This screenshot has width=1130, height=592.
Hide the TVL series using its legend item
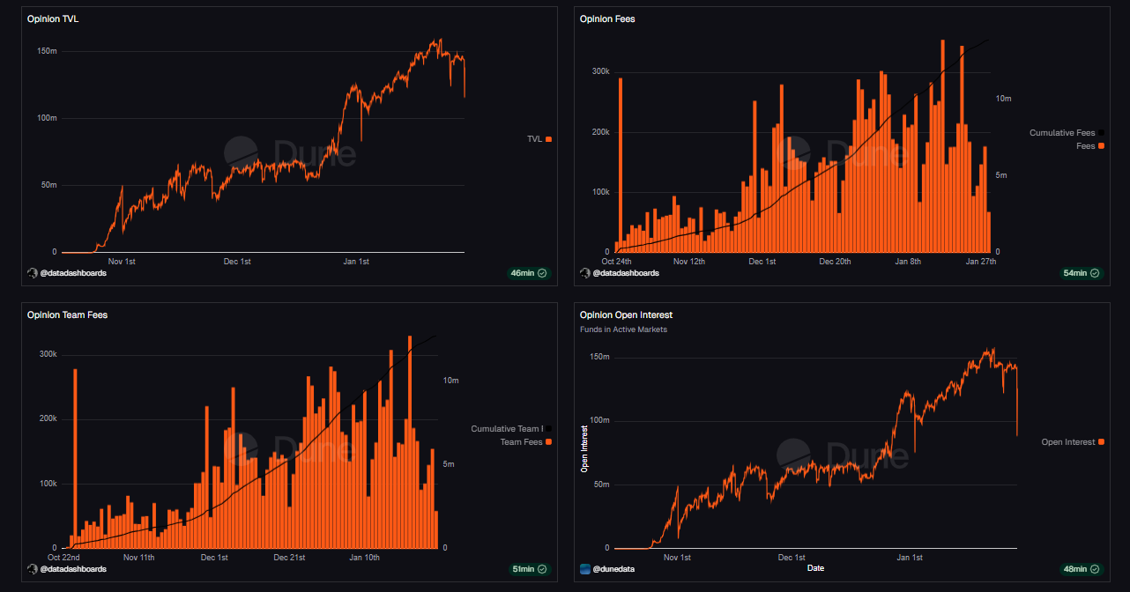point(537,138)
